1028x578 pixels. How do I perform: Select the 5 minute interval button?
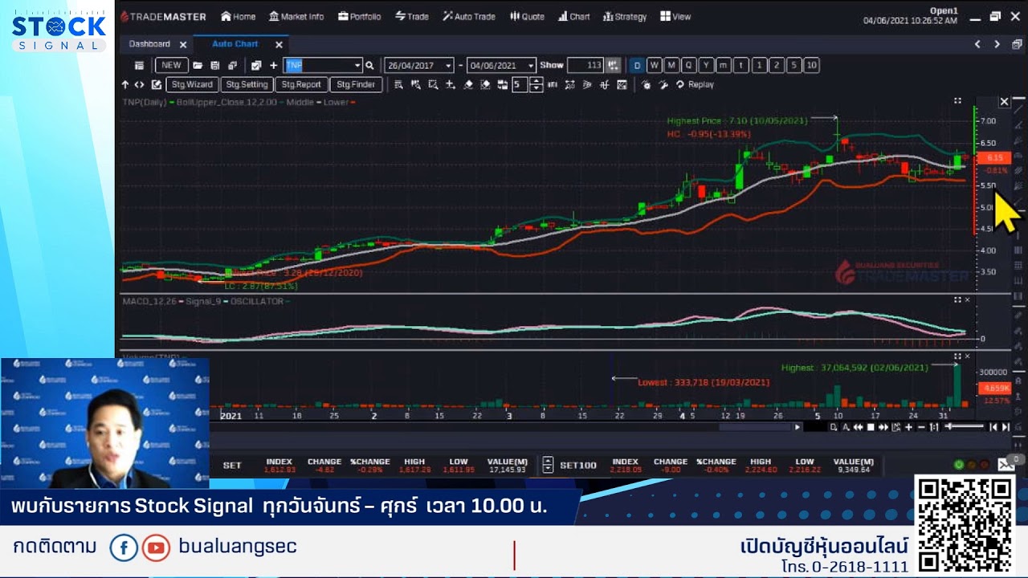(793, 65)
